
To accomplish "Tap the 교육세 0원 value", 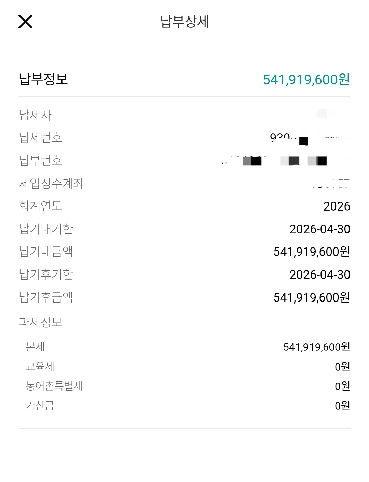I will [x=342, y=366].
